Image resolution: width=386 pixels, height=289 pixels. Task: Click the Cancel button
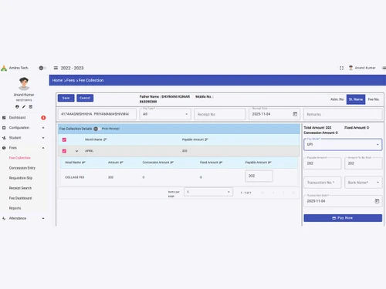[85, 98]
